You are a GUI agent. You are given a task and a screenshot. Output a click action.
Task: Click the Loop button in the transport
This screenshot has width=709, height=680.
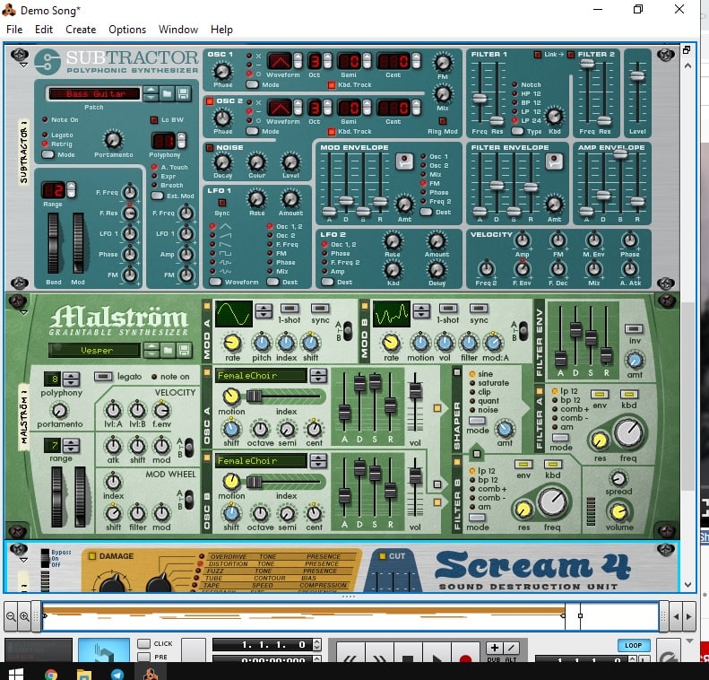tap(634, 645)
